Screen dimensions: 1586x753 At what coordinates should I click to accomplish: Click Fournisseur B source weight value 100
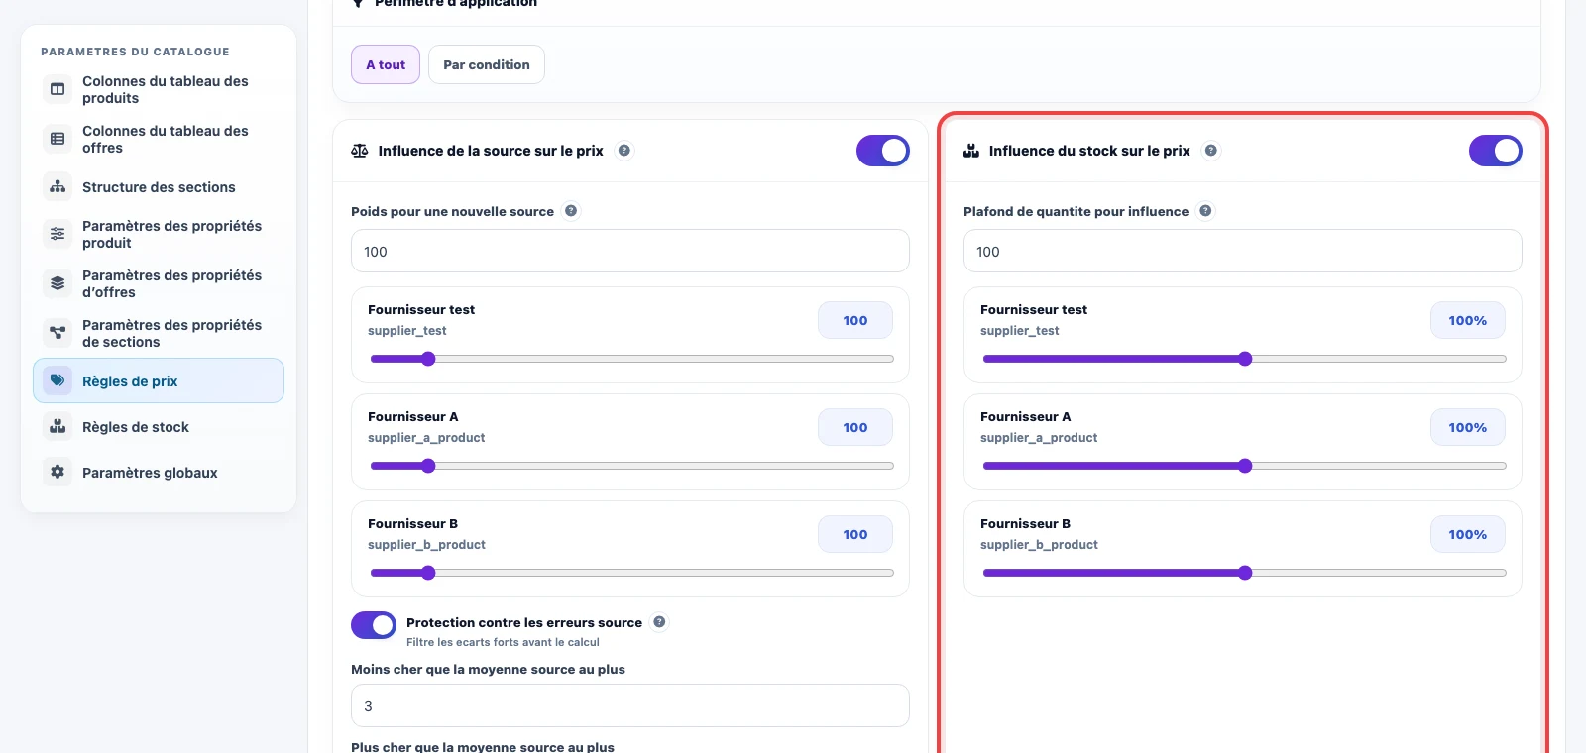coord(855,534)
